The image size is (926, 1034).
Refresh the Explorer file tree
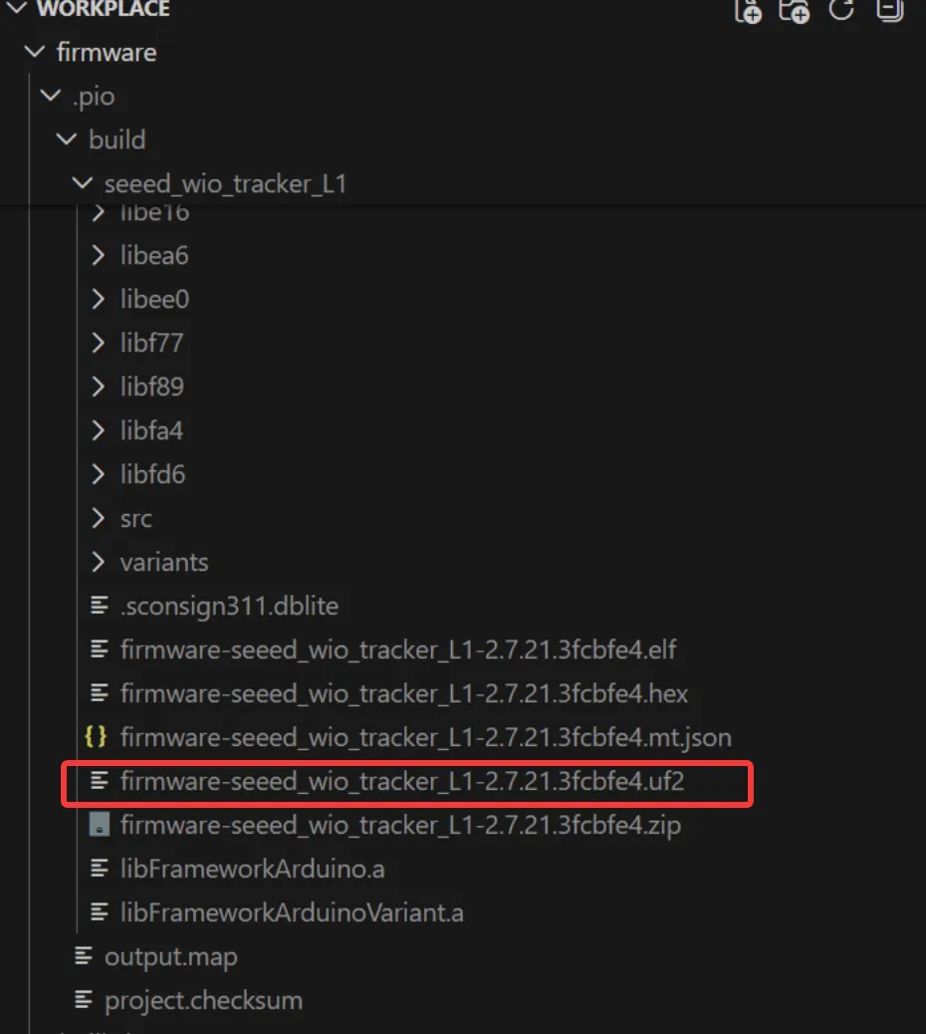tap(842, 10)
